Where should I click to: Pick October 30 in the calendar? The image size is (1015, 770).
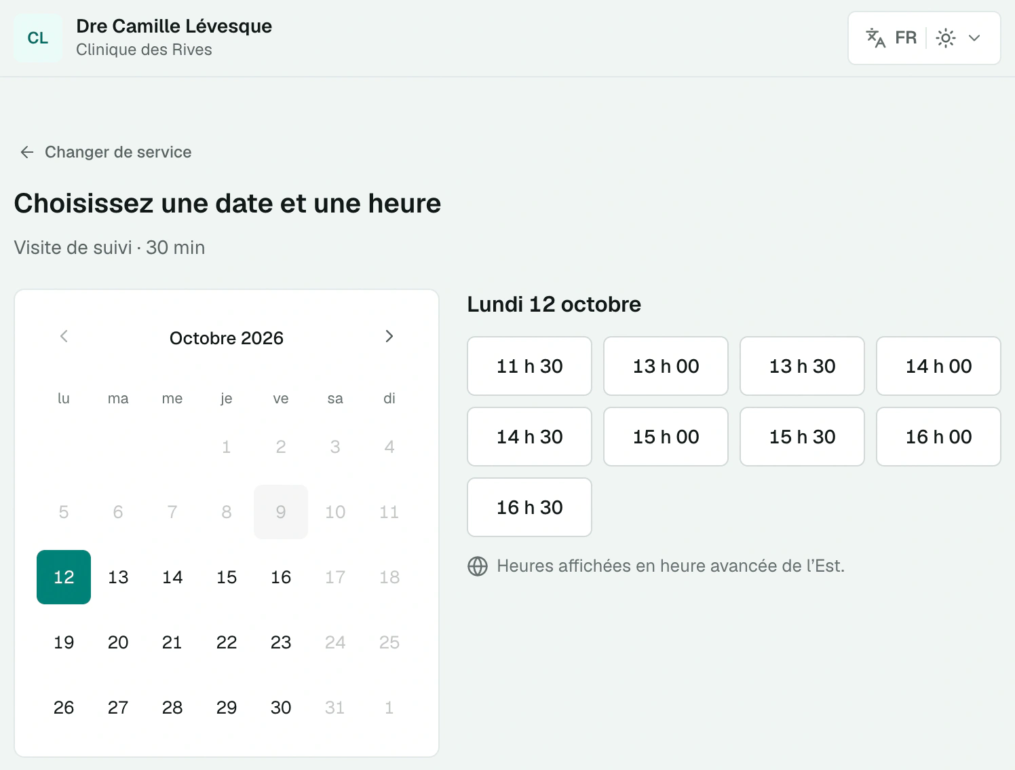pos(281,708)
